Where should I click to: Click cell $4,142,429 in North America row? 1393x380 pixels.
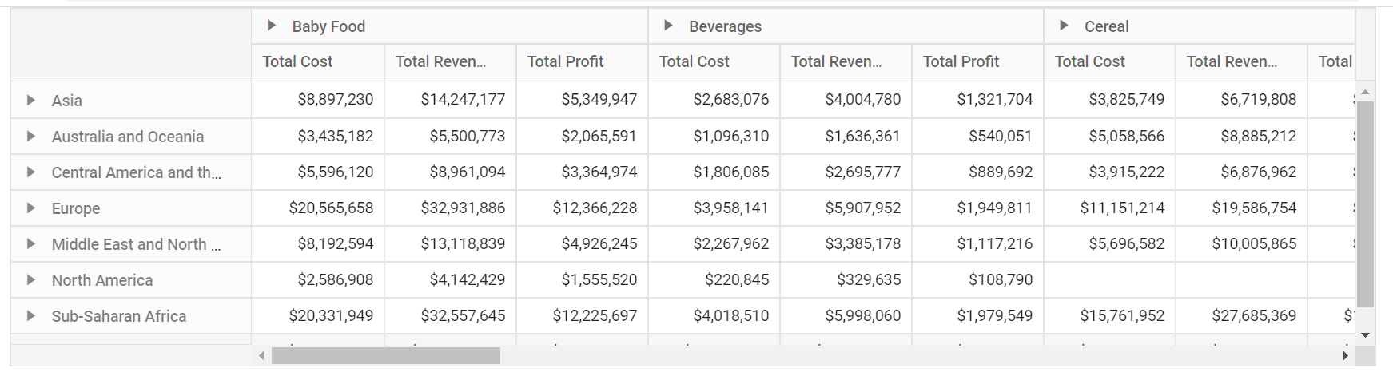(x=450, y=279)
